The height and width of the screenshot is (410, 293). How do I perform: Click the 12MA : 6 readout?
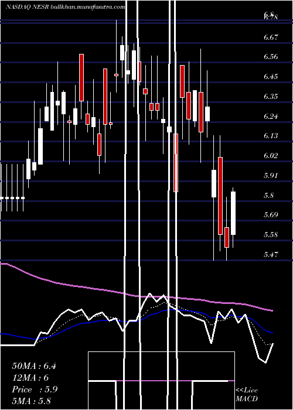coord(30,378)
